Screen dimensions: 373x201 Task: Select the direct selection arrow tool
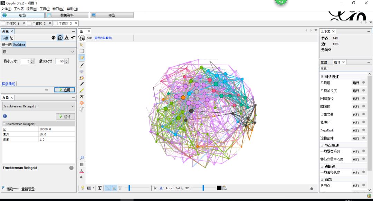82,45
